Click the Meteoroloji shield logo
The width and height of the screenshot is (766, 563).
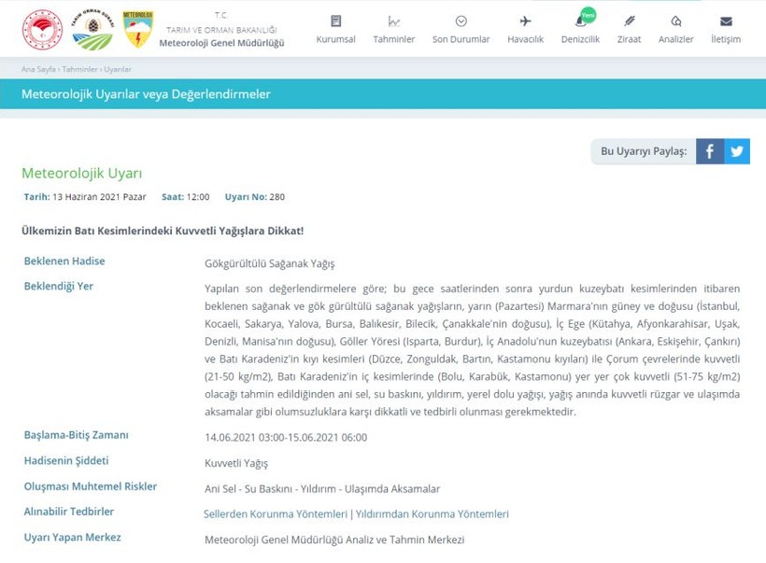tap(137, 29)
